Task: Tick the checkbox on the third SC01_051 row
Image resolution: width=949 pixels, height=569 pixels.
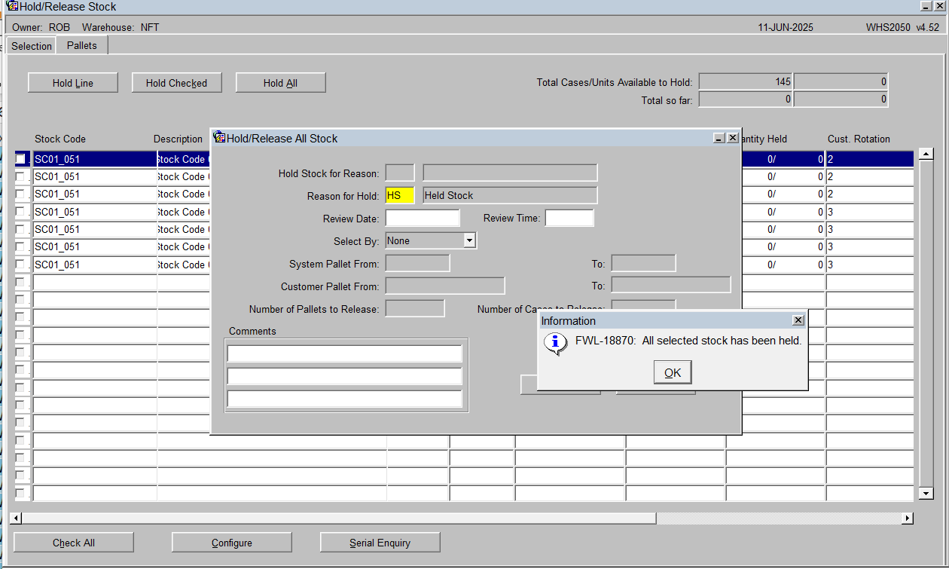Action: point(21,194)
